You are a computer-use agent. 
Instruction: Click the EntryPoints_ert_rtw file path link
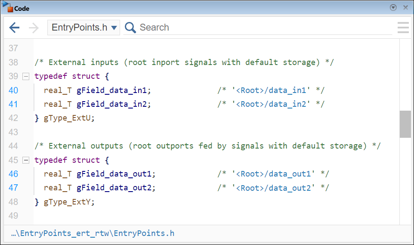[93, 233]
